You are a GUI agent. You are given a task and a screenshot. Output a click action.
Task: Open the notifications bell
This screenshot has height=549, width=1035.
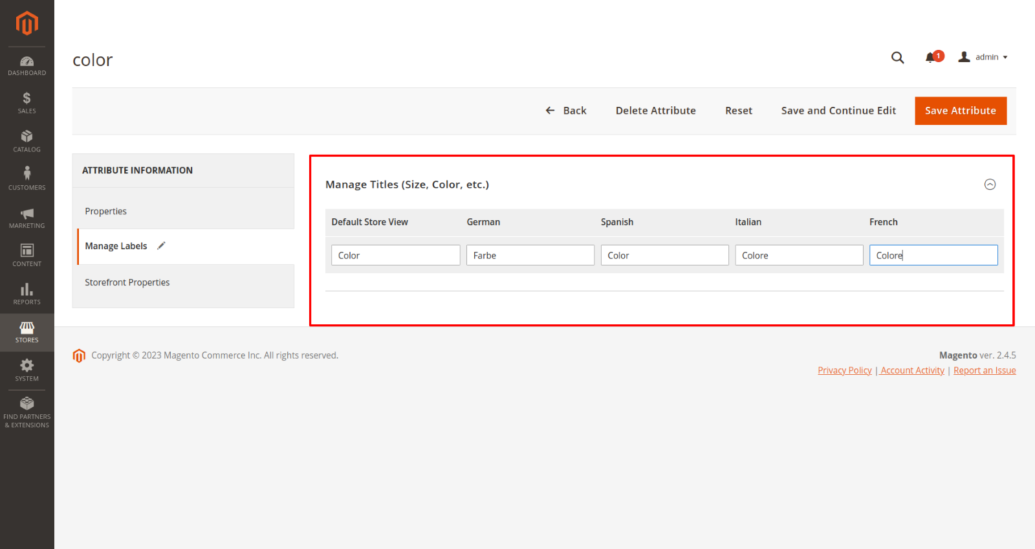pos(931,58)
